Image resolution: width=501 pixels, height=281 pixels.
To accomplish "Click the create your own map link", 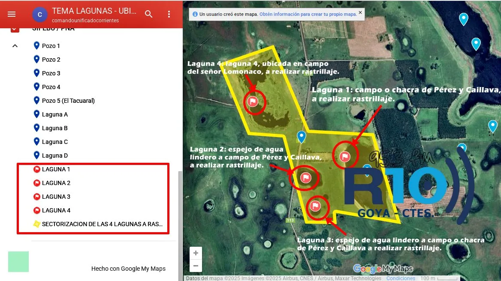I will pyautogui.click(x=308, y=14).
